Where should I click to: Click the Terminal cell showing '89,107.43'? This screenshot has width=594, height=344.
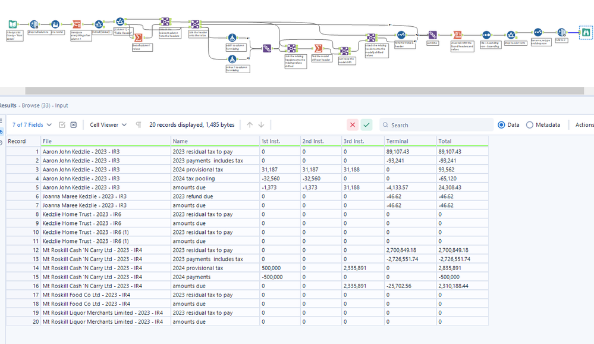click(410, 152)
